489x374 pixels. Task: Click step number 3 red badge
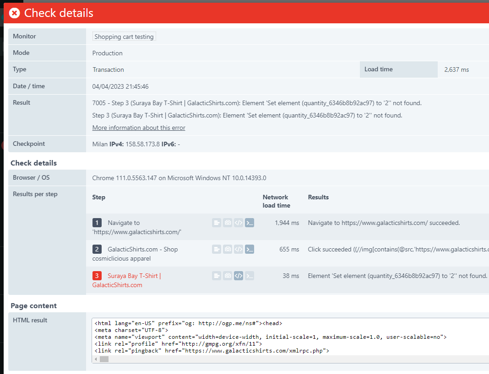[97, 276]
